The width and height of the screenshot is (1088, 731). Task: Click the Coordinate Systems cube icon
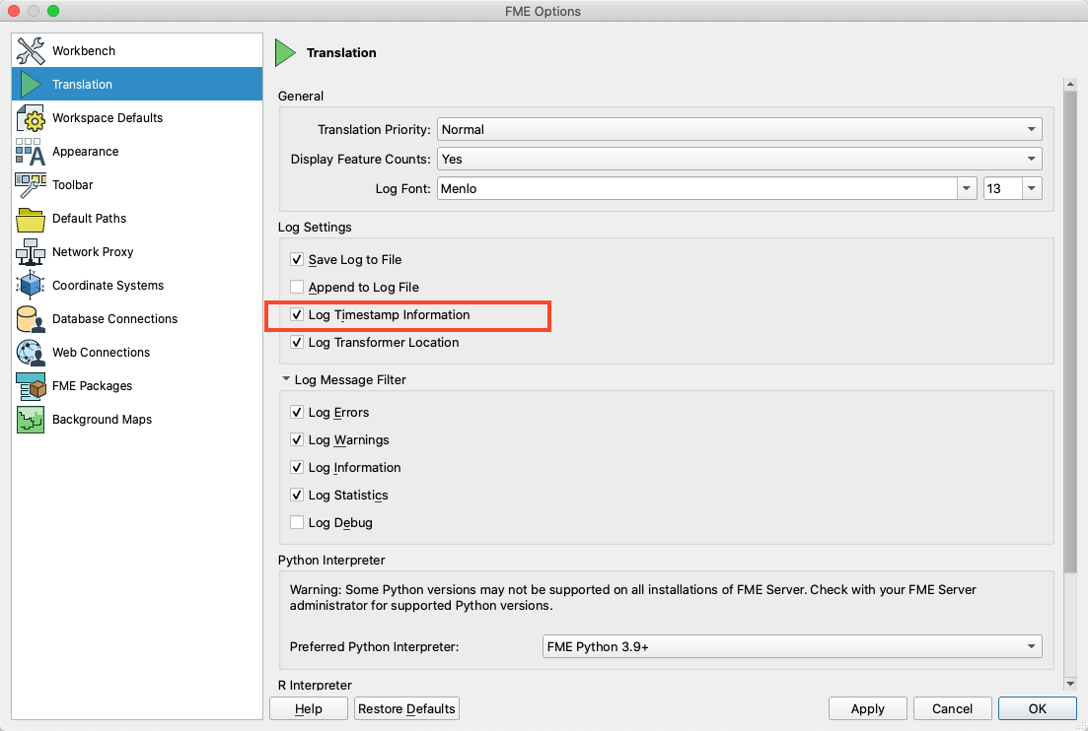click(x=31, y=286)
